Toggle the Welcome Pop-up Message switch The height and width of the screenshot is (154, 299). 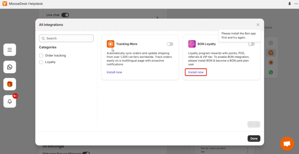(x=86, y=153)
